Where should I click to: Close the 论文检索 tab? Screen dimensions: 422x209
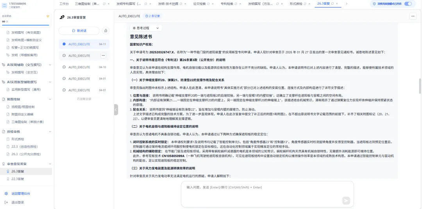(213, 4)
